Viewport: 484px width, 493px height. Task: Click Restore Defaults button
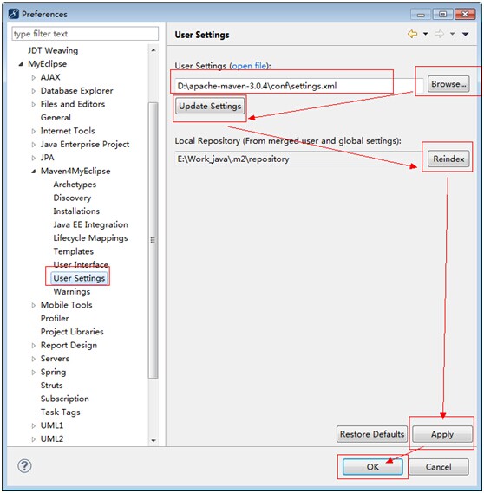(x=372, y=434)
